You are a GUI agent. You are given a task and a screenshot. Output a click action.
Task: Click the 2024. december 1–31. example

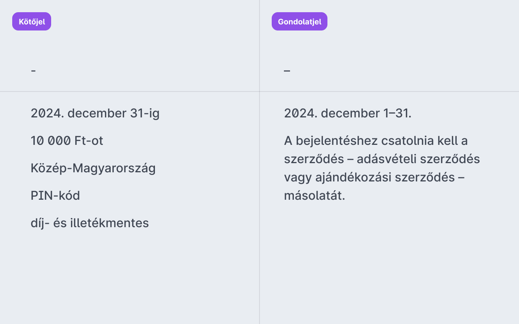348,113
